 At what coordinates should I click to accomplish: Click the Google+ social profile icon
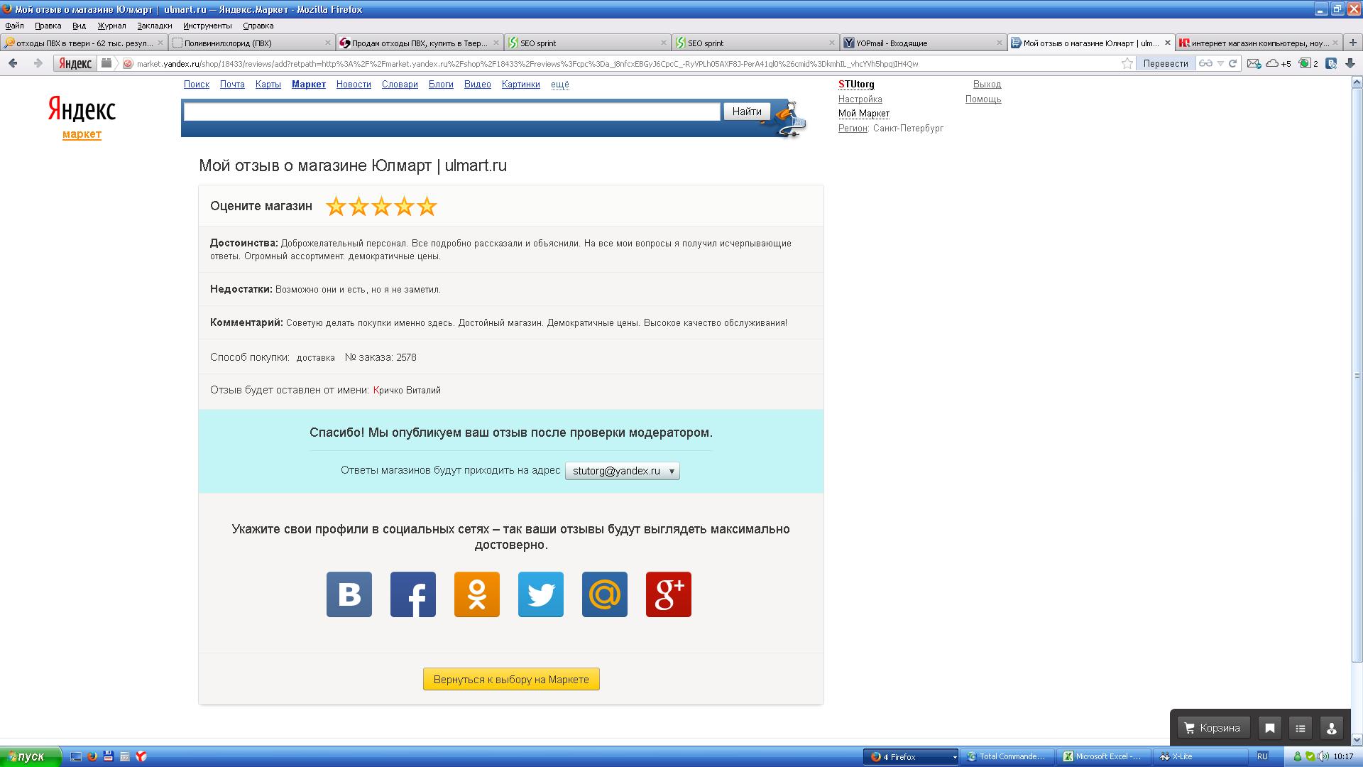pos(668,594)
